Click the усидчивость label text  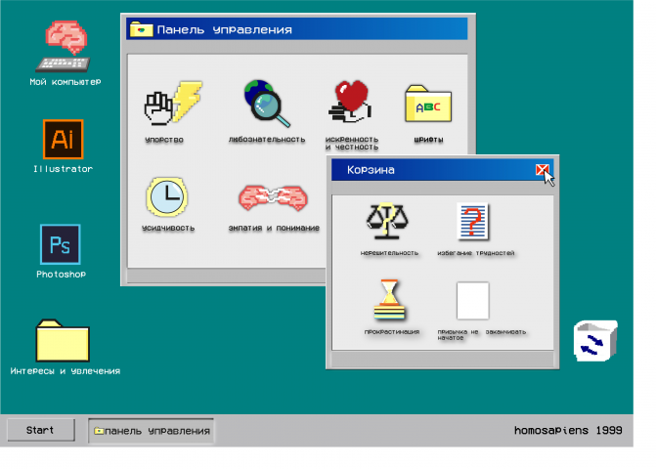(168, 228)
